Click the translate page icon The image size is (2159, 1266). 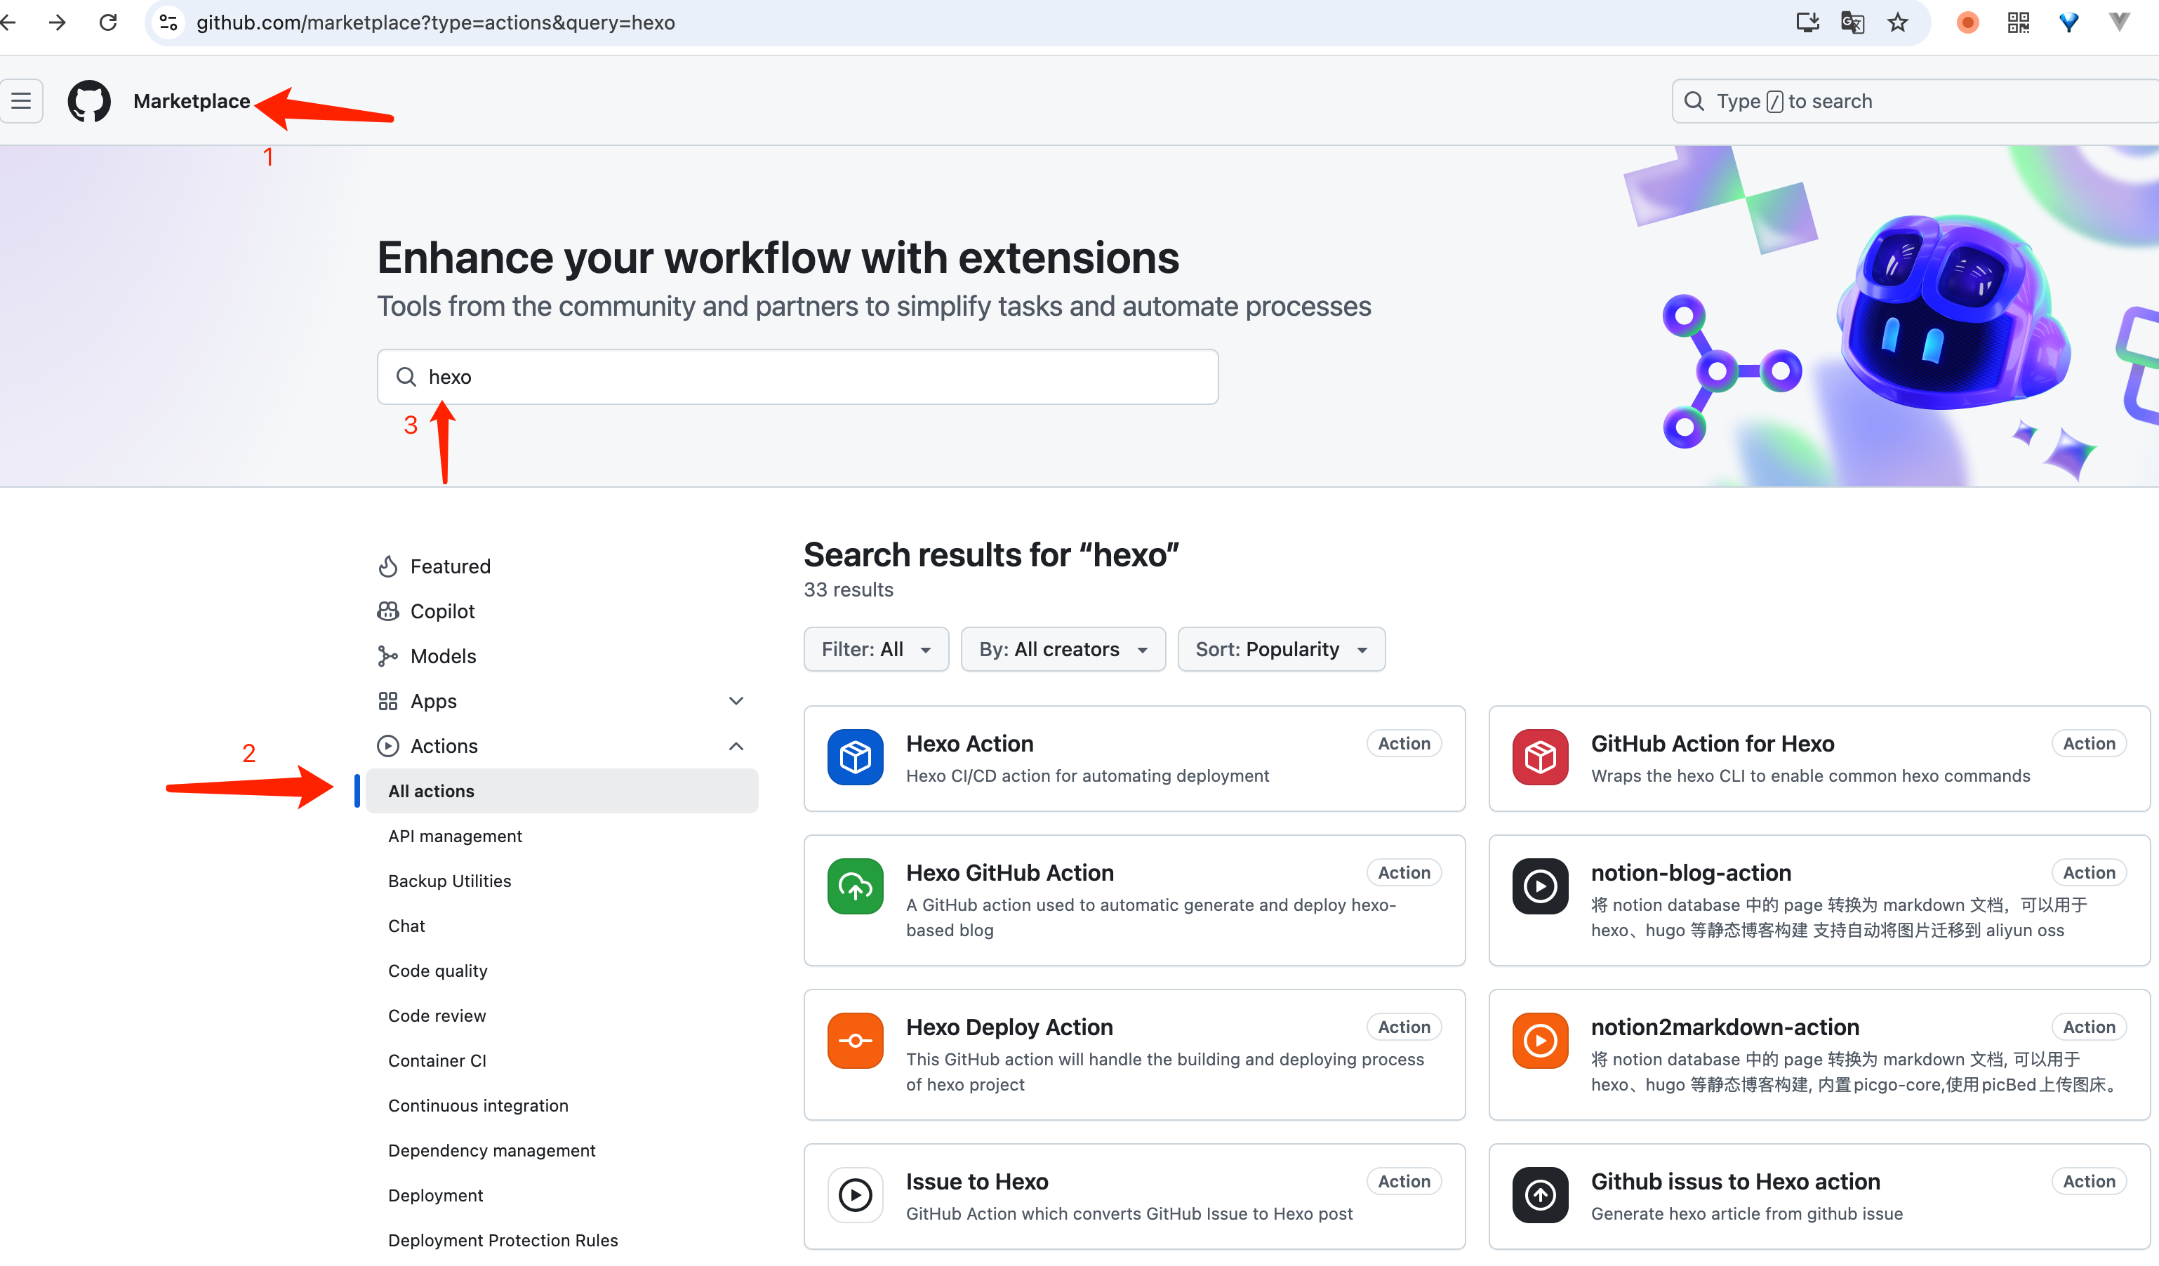[1852, 22]
